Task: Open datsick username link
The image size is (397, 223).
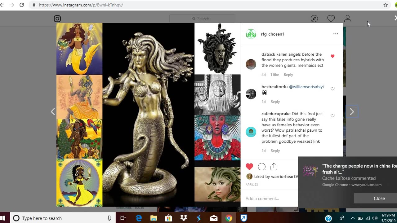Action: [268, 54]
